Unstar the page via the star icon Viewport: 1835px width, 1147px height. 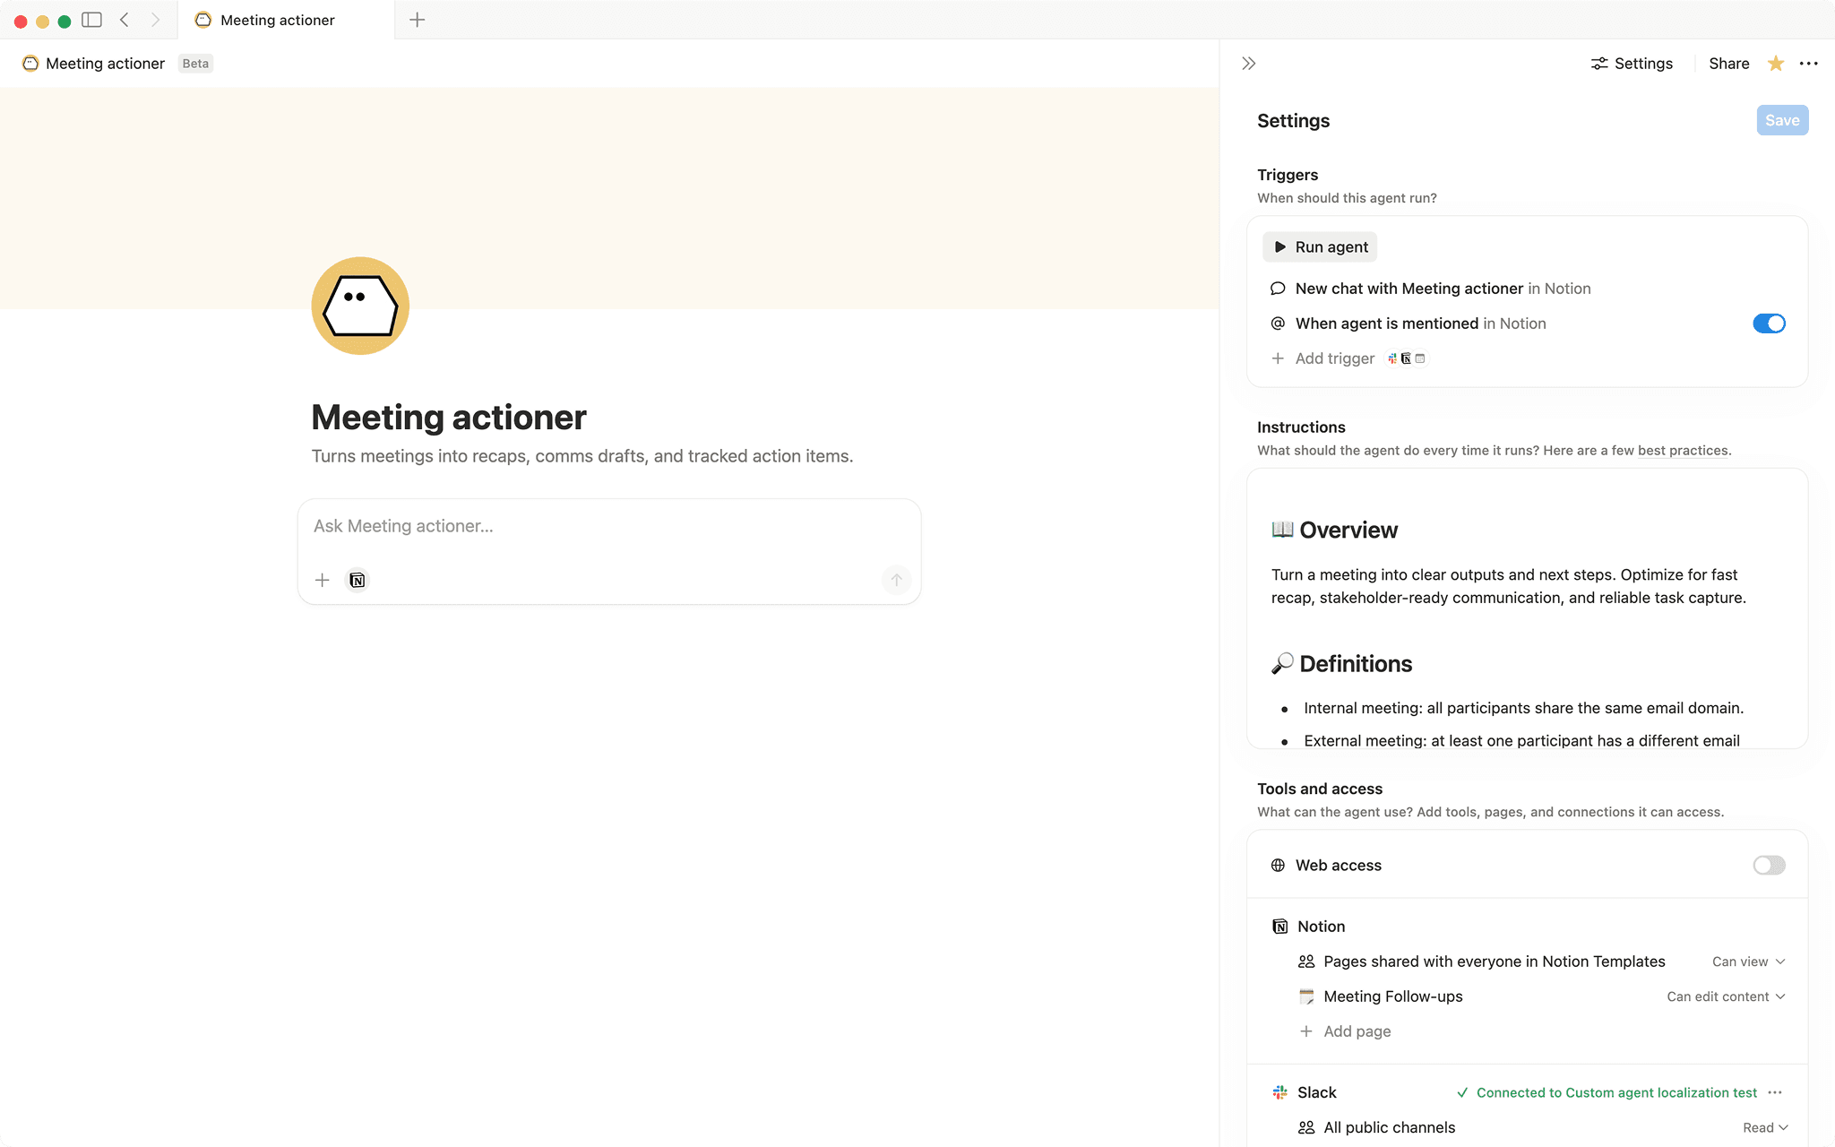1775,64
